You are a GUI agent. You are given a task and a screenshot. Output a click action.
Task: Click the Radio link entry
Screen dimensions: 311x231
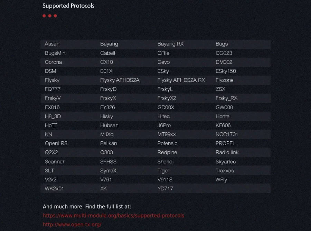click(227, 152)
